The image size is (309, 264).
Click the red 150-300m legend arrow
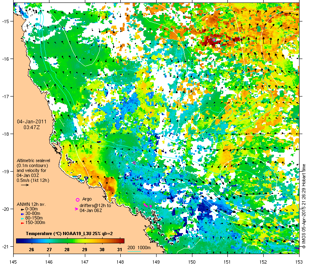23,223
